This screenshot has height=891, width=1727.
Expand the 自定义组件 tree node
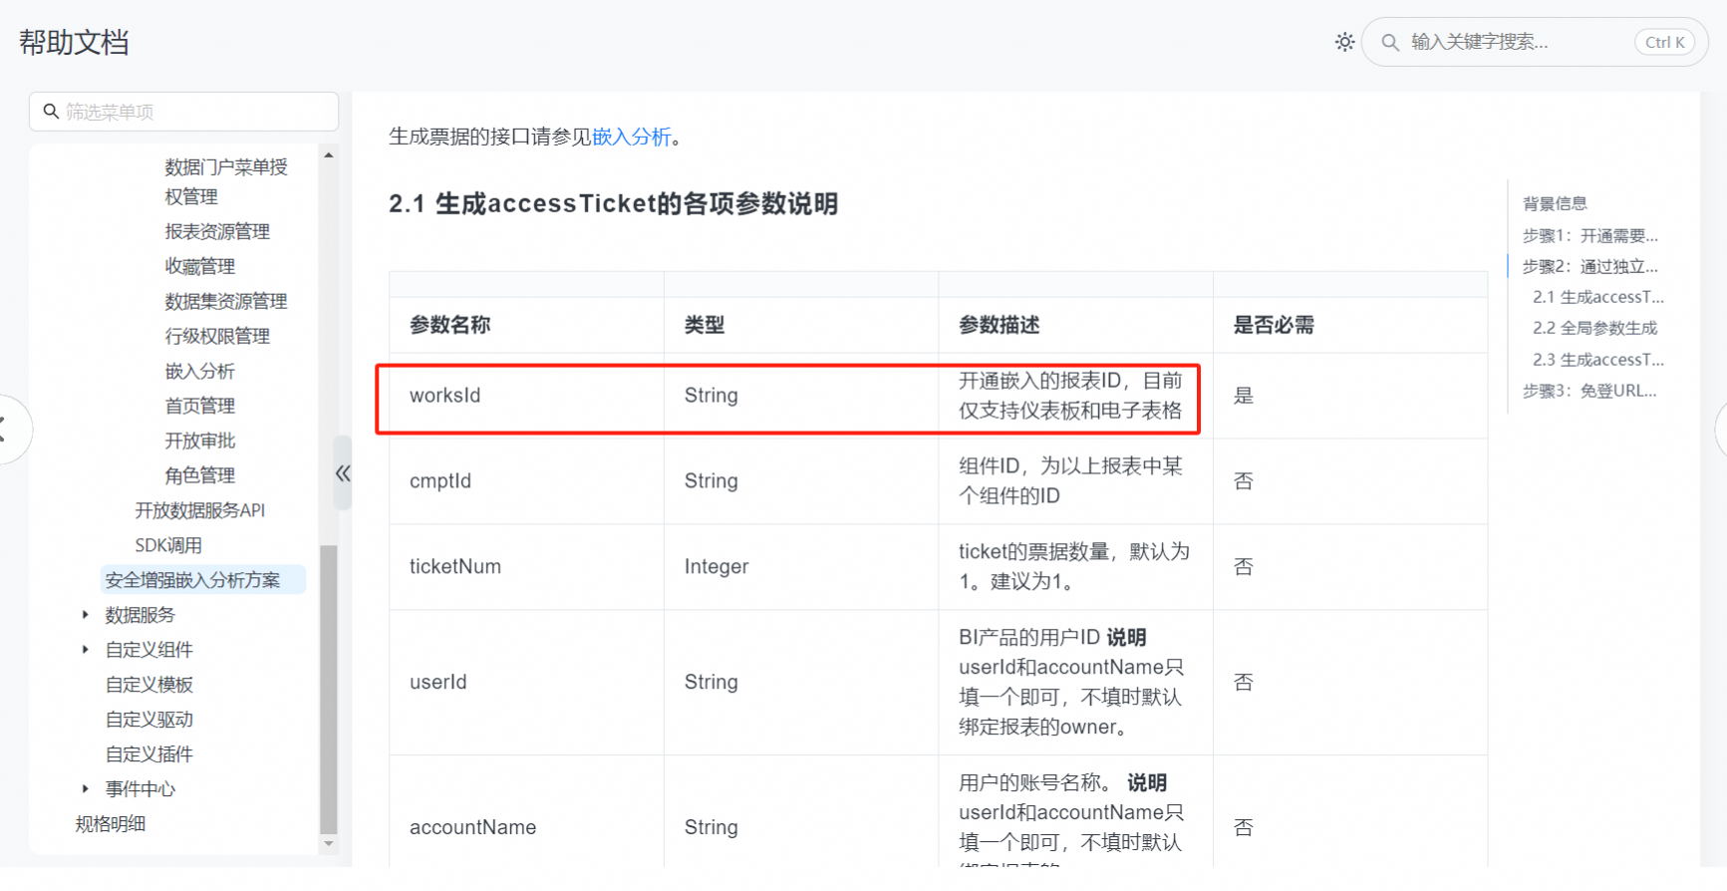point(86,650)
